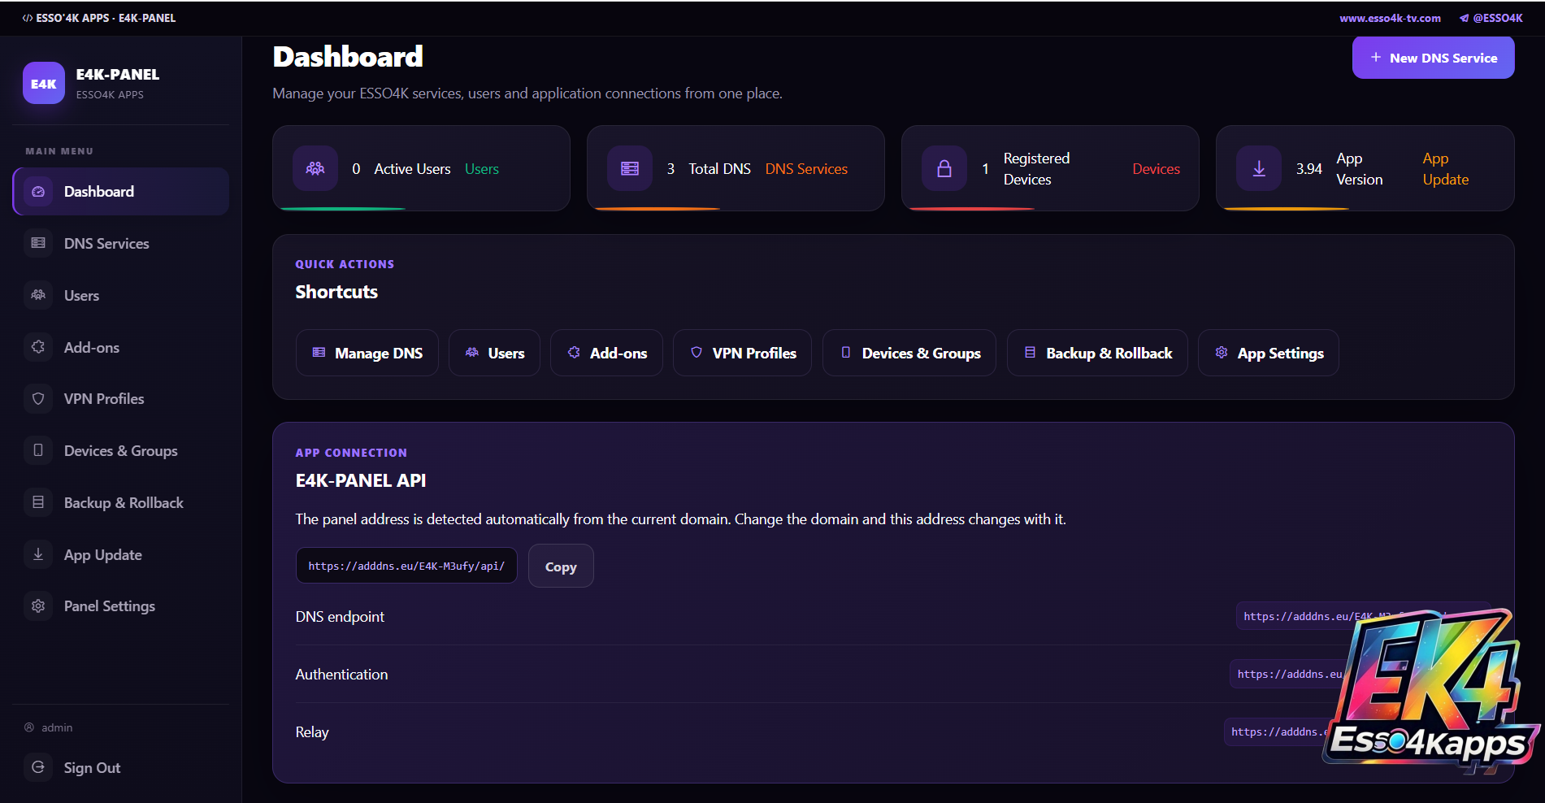
Task: Click the VPN Profiles shortcut button
Action: tap(742, 353)
